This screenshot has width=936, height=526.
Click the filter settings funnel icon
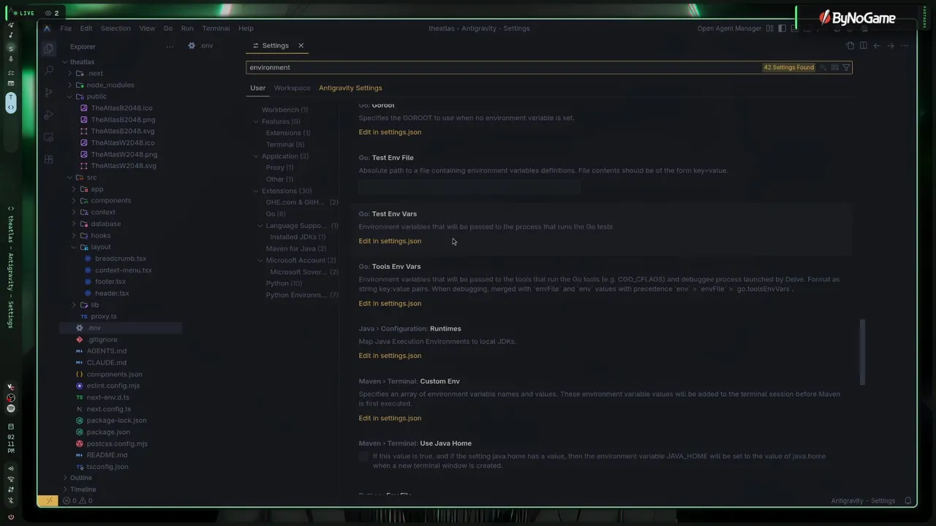coord(846,67)
